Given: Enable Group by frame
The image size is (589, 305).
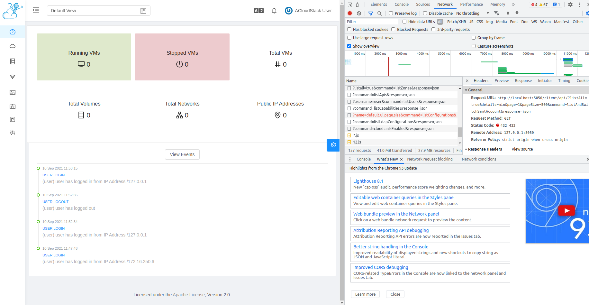Looking at the screenshot, I should click(474, 38).
